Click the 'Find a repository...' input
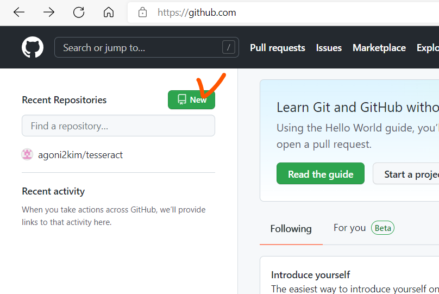This screenshot has height=294, width=439. click(118, 126)
